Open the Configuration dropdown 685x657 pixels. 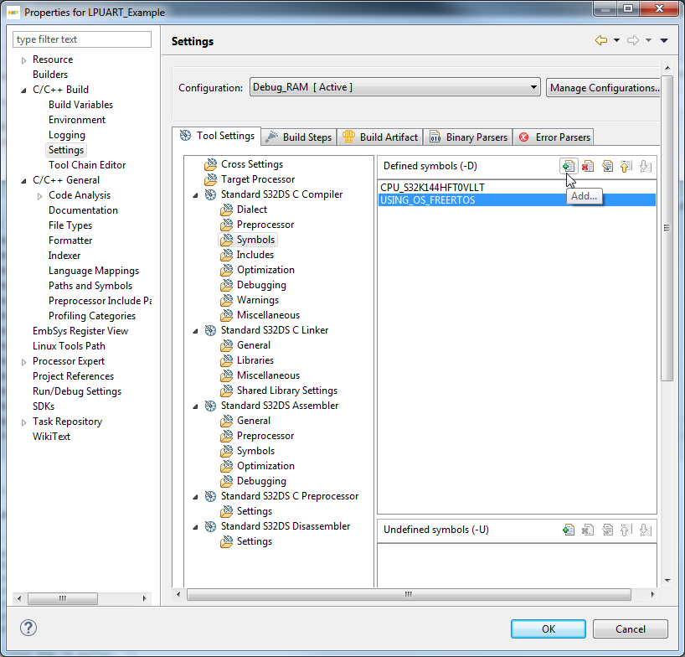point(395,87)
